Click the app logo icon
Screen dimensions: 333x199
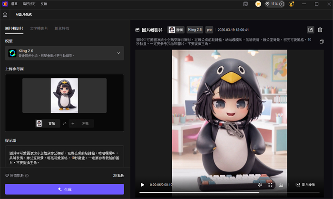(5, 4)
